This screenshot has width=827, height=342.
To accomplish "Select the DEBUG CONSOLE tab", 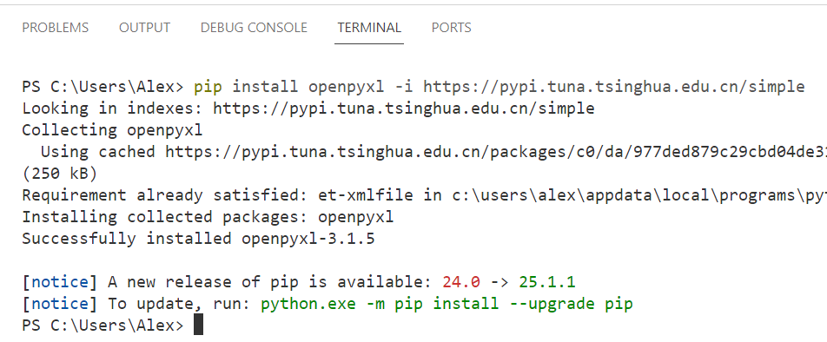I will pos(254,28).
